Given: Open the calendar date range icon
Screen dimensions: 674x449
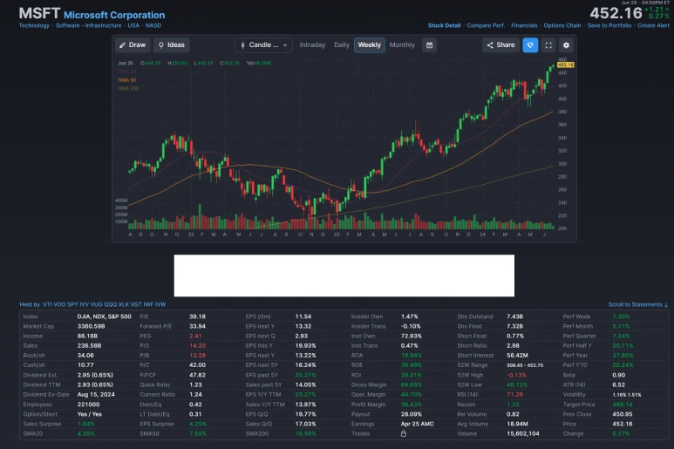Looking at the screenshot, I should coord(429,45).
